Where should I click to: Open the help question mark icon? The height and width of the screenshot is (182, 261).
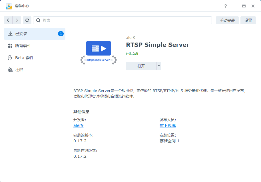tap(225, 6)
